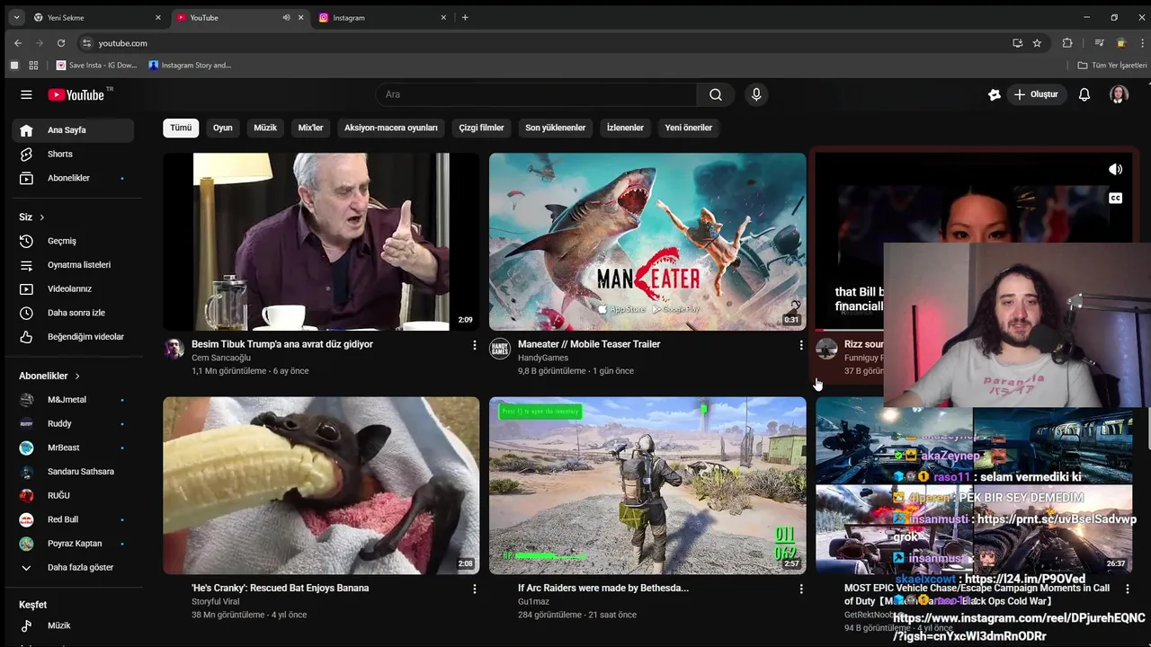Select the Aksiyon-macera oyunları chip
Image resolution: width=1151 pixels, height=647 pixels.
pos(391,128)
